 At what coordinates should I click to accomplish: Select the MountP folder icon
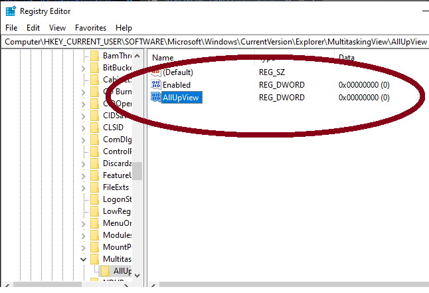(95, 247)
